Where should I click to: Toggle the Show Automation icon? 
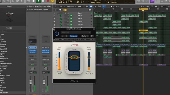[96, 6]
